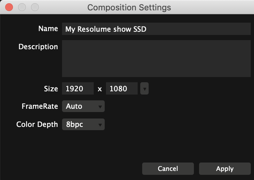Click inside the empty Description text area
The width and height of the screenshot is (254, 180).
(x=156, y=59)
